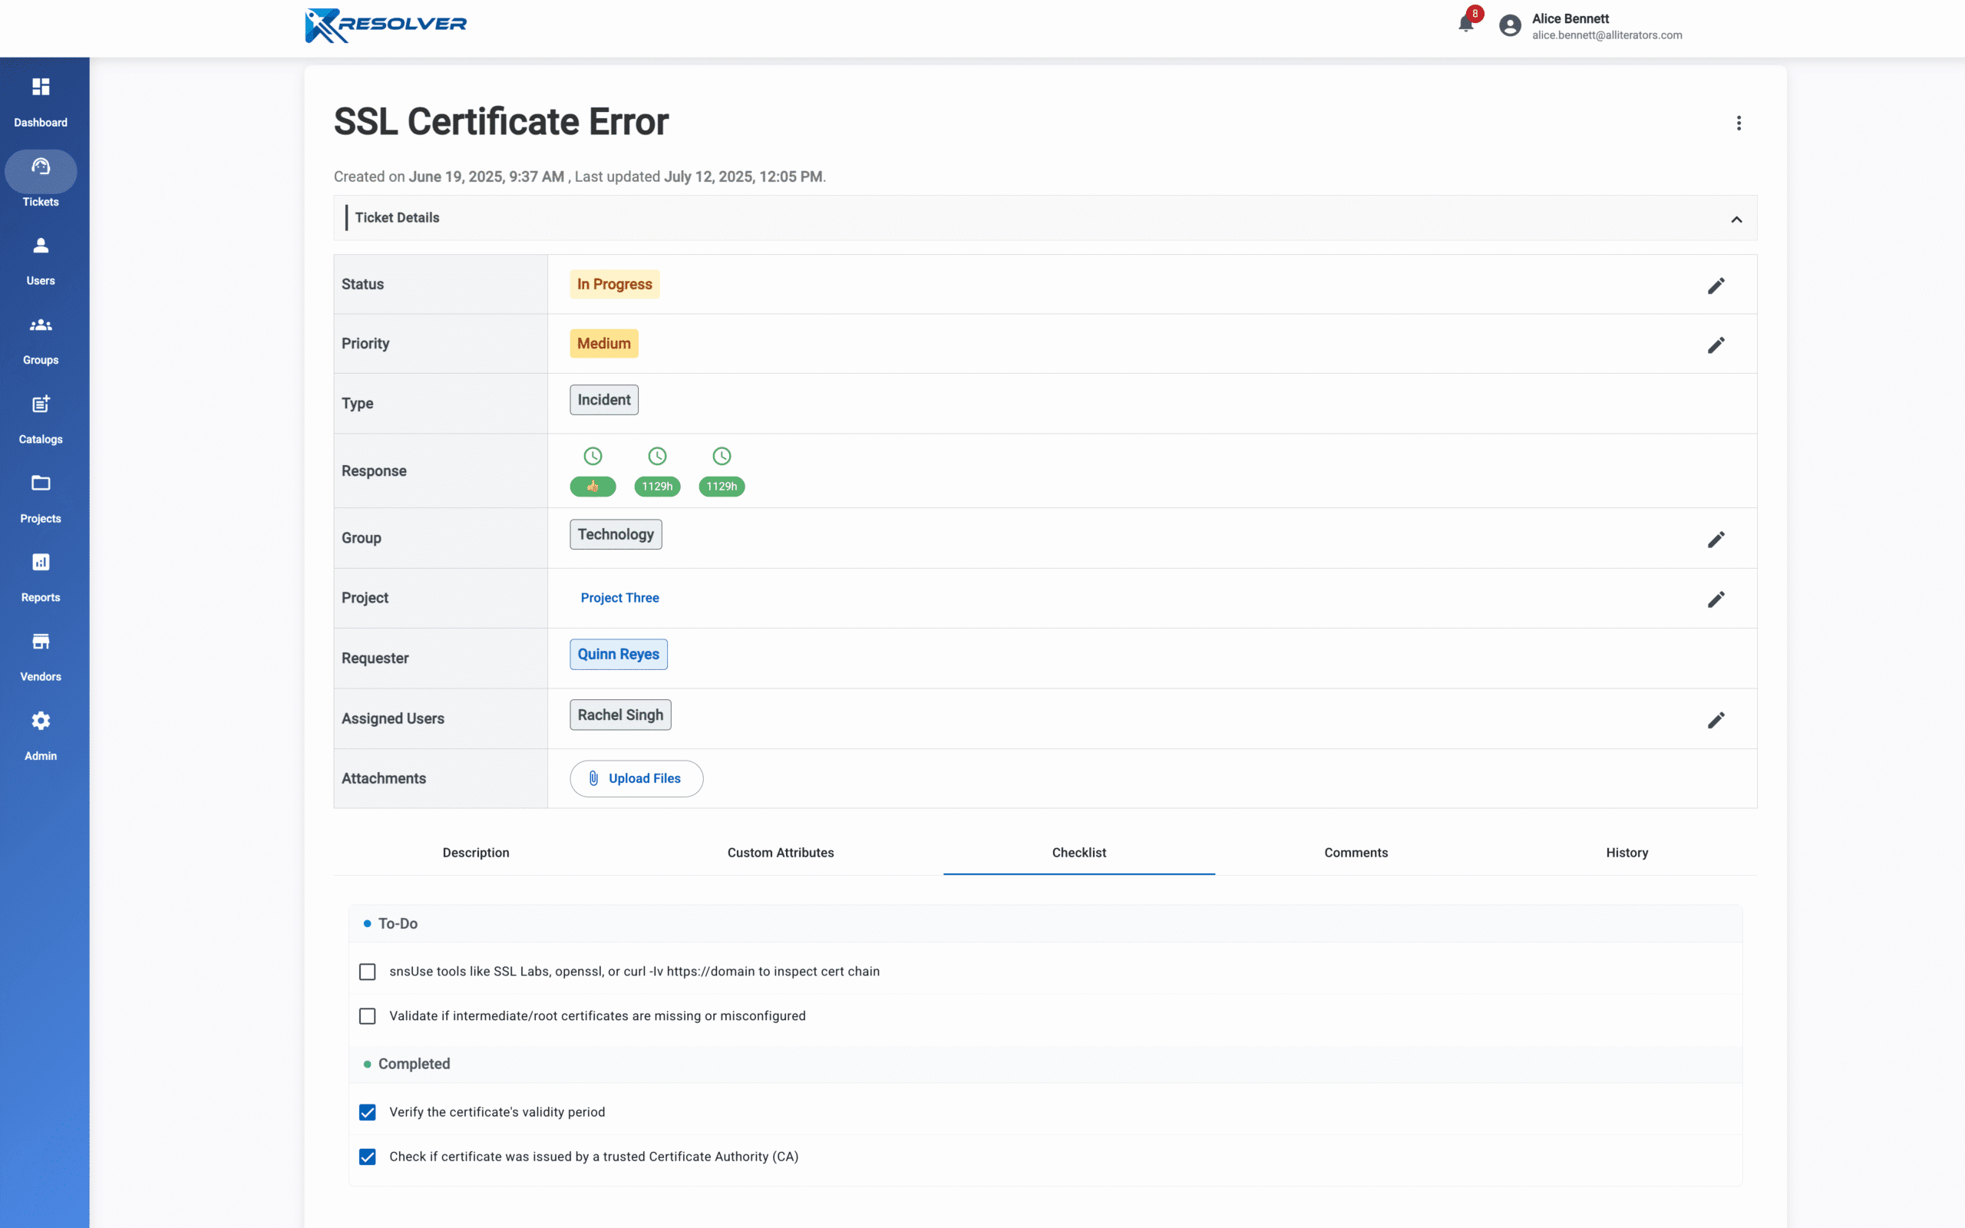The height and width of the screenshot is (1228, 1965).
Task: Click the notification bell with 8 alerts
Action: (x=1465, y=23)
